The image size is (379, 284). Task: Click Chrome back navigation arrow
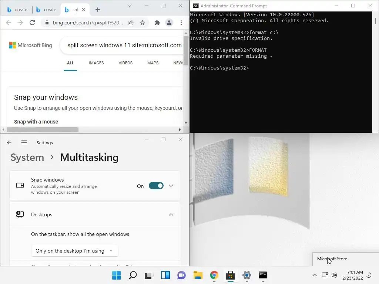click(x=9, y=23)
